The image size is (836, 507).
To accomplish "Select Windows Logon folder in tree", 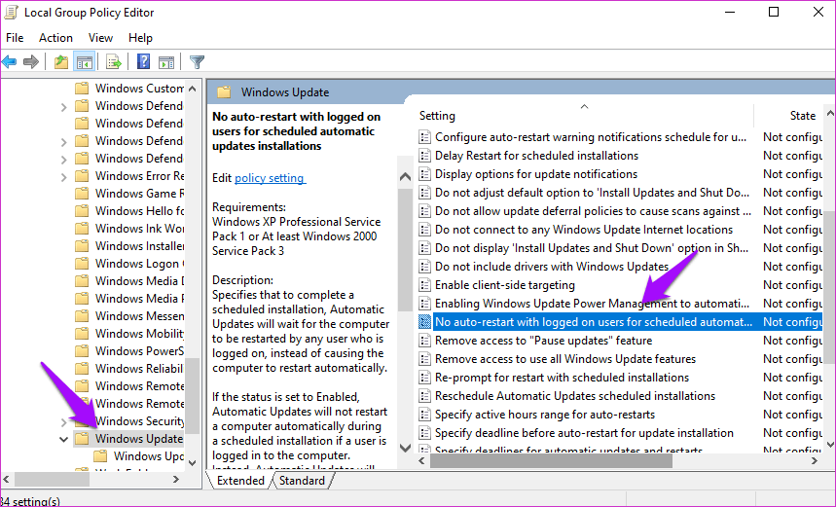I will click(x=139, y=264).
